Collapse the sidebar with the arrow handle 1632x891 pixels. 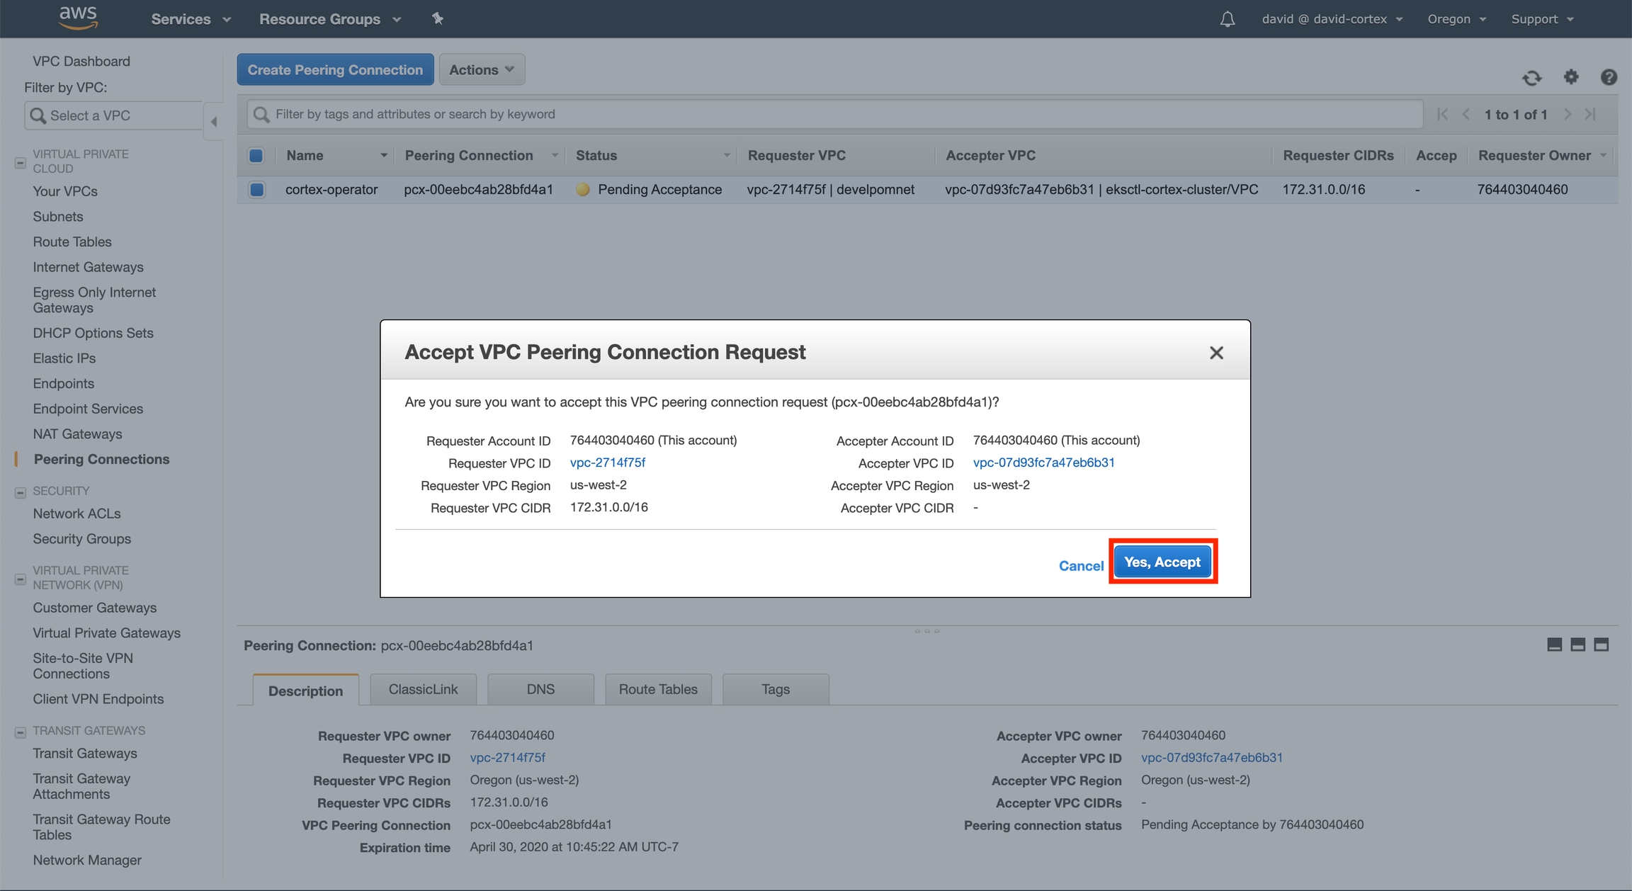[213, 121]
